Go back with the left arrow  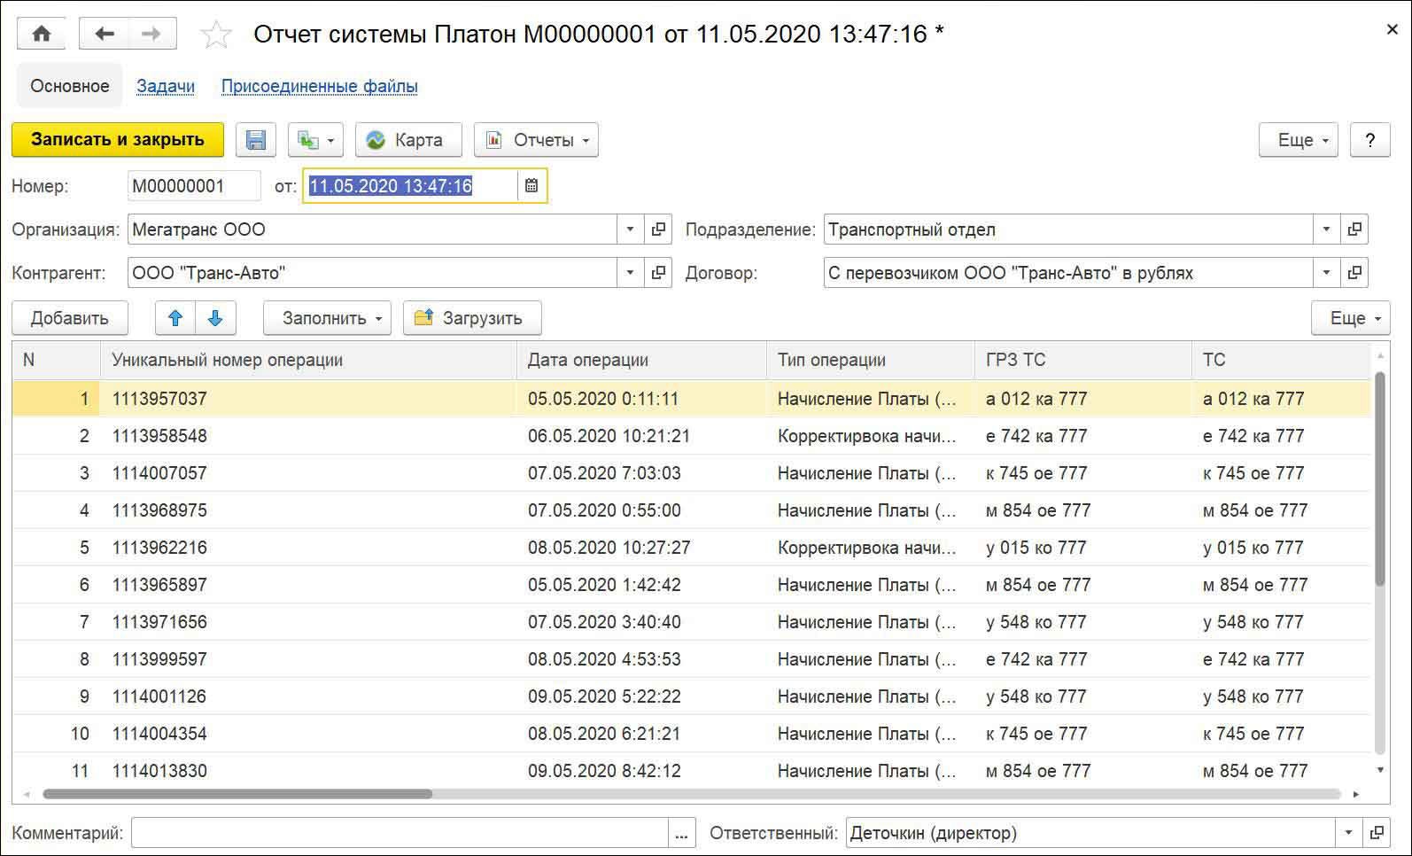click(105, 34)
